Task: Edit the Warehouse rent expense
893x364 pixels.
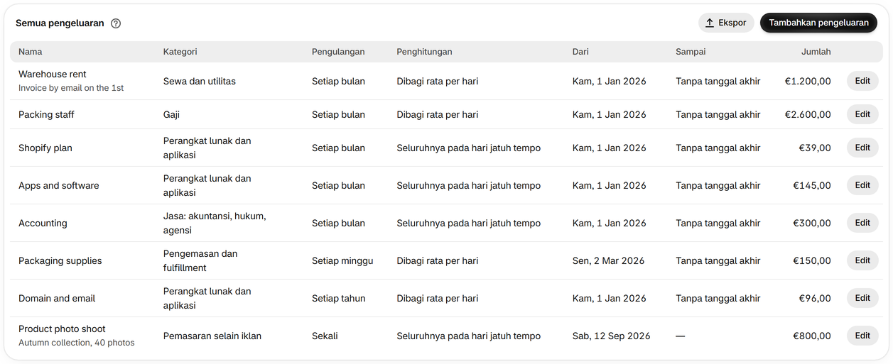Action: click(x=862, y=81)
